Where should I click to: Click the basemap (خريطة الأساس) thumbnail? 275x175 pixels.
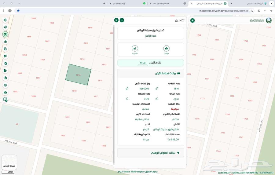click(9, 162)
